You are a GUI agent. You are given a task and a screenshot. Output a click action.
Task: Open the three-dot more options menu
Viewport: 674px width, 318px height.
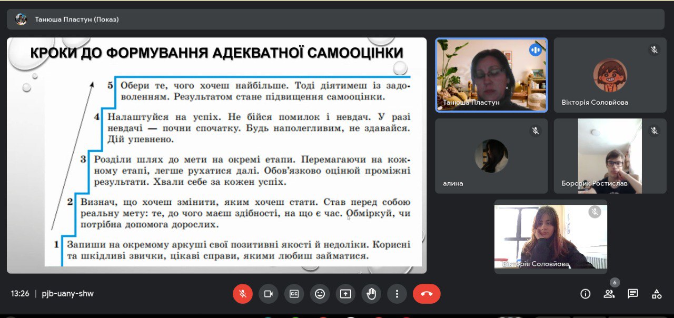click(397, 294)
